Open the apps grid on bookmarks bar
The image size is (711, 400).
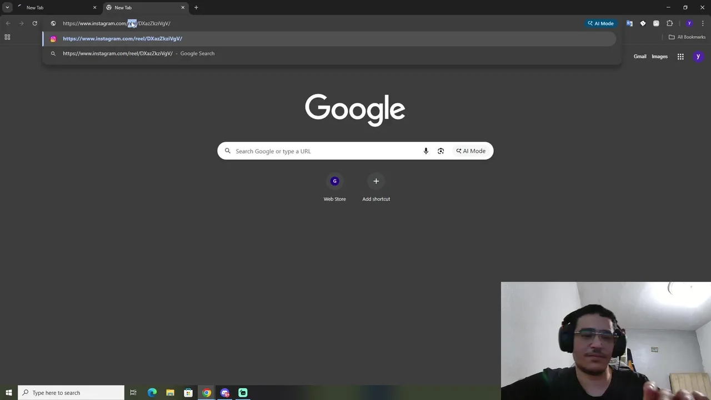point(7,37)
